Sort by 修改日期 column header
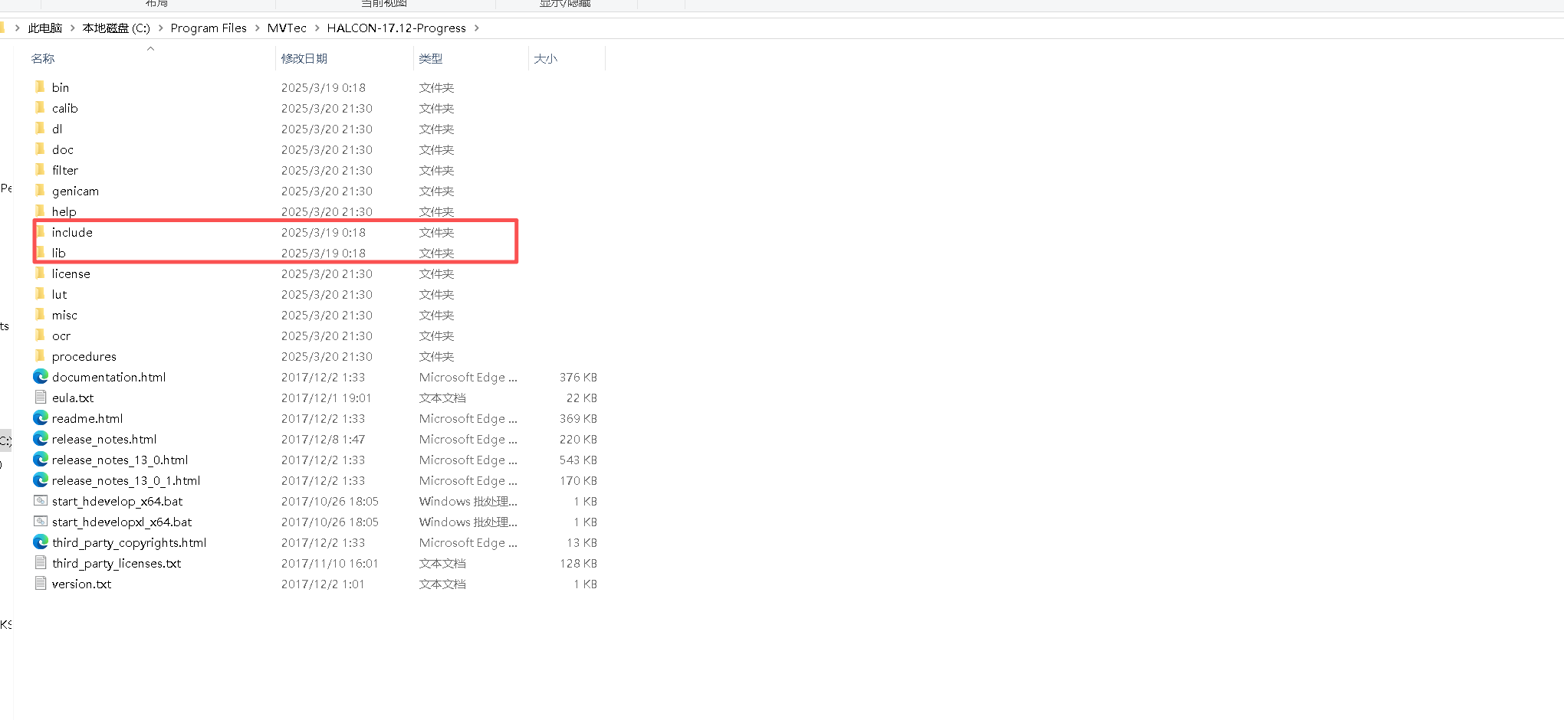Screen dimensions: 1564x720 pos(304,58)
